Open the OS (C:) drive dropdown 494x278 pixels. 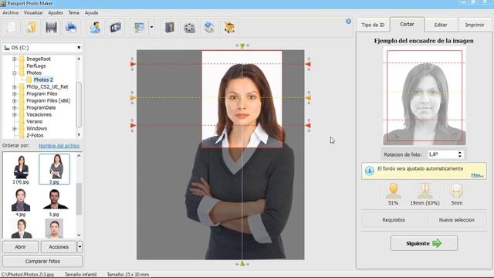click(79, 48)
